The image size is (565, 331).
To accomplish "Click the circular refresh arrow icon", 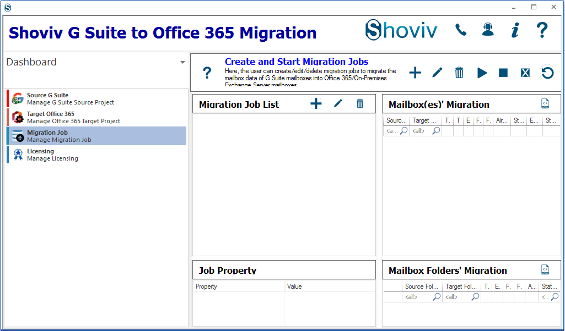I will pos(547,73).
